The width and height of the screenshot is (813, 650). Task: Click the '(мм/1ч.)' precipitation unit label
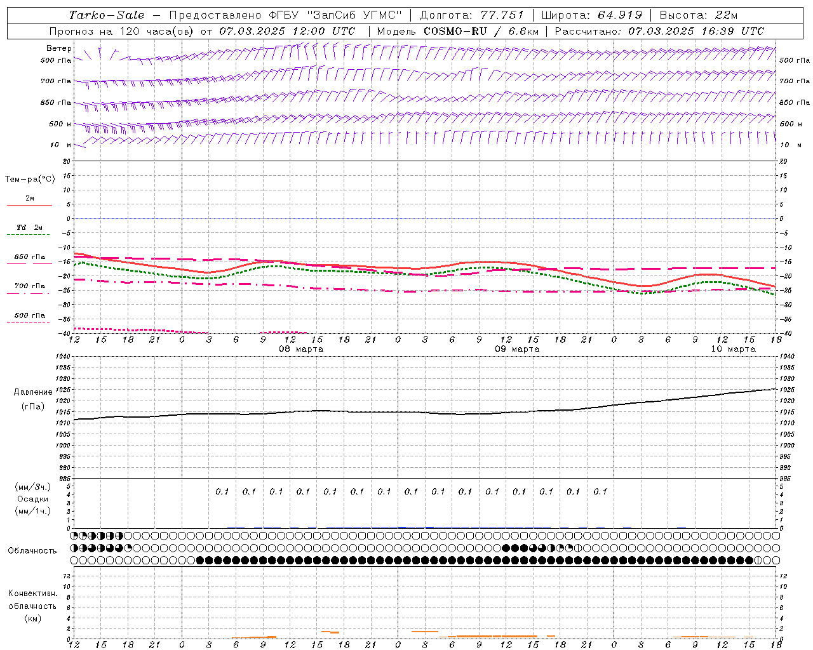click(x=33, y=511)
